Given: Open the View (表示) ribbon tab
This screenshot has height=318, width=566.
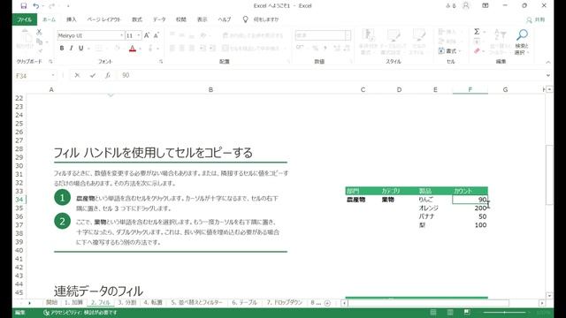Looking at the screenshot, I should pyautogui.click(x=203, y=19).
